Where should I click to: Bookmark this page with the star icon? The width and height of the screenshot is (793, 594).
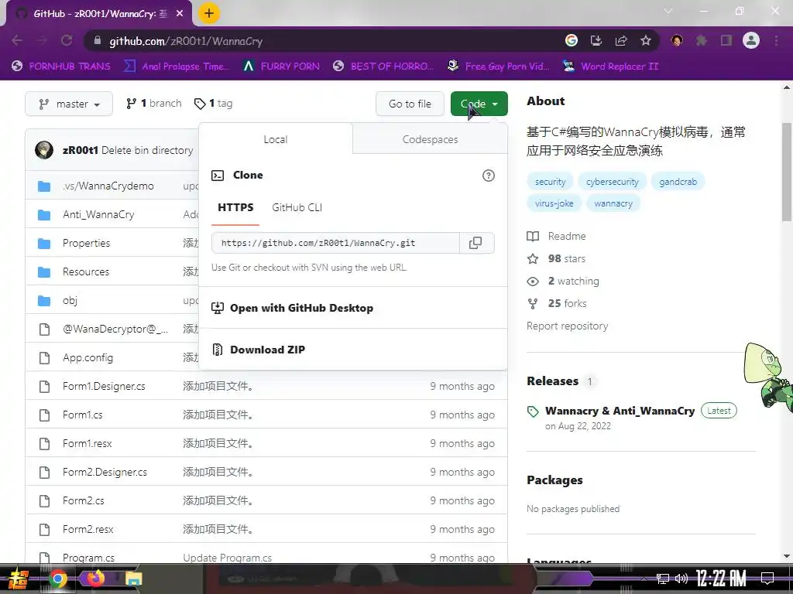[x=645, y=41]
